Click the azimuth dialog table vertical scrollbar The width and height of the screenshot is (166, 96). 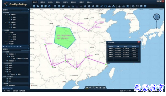(x=139, y=54)
